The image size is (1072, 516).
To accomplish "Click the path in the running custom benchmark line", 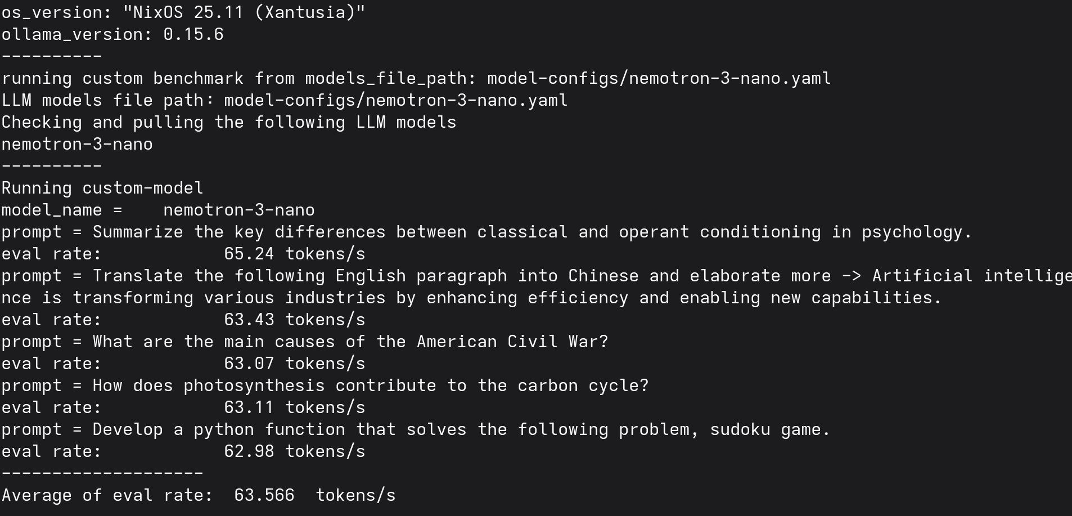I will pyautogui.click(x=659, y=78).
